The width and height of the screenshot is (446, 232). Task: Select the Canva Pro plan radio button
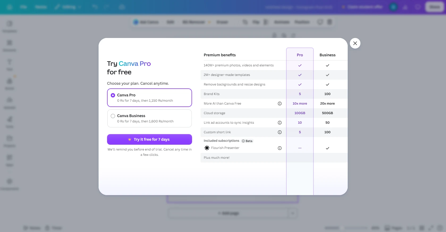(113, 95)
